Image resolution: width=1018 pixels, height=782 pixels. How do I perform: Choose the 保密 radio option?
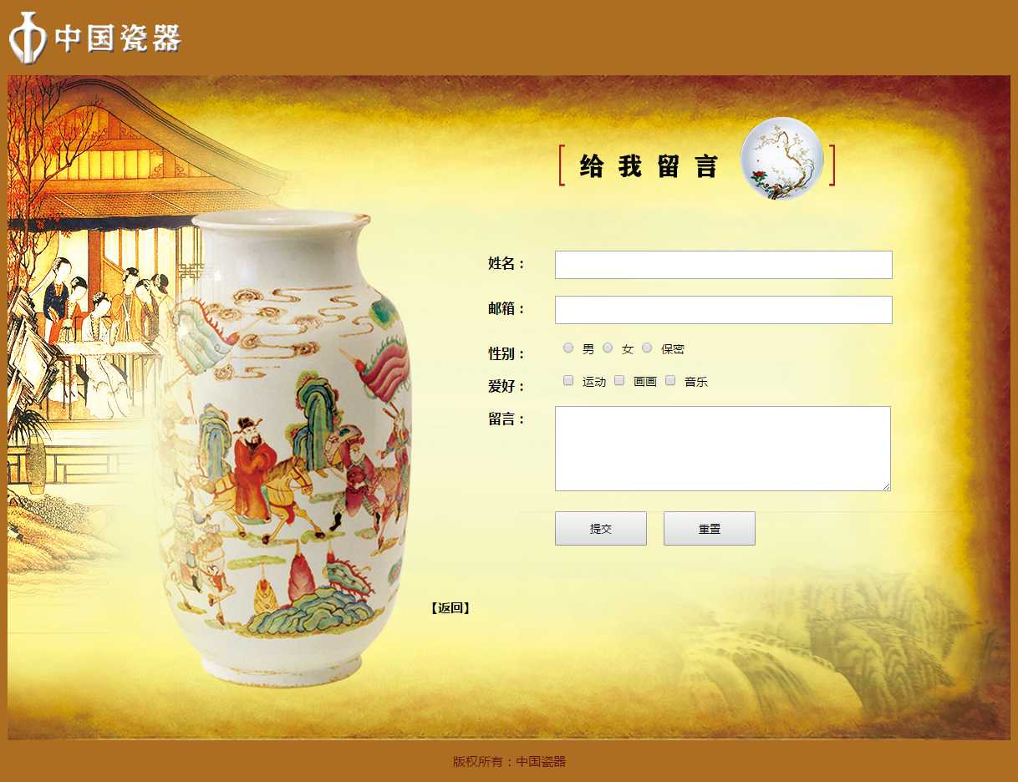pyautogui.click(x=647, y=348)
